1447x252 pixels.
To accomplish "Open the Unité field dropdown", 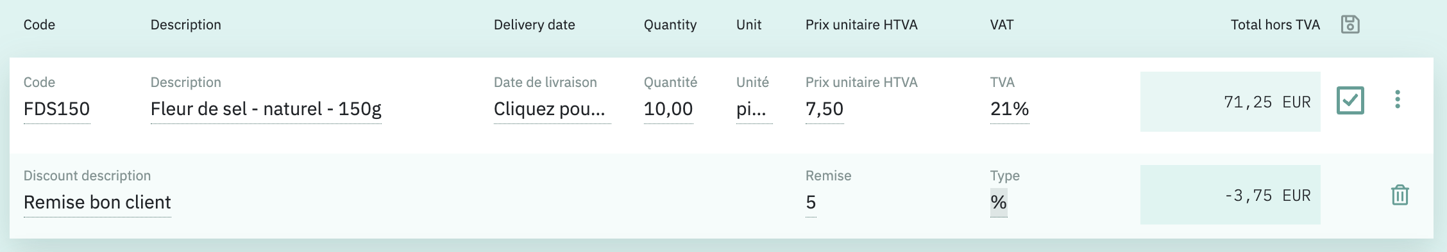I will [754, 109].
